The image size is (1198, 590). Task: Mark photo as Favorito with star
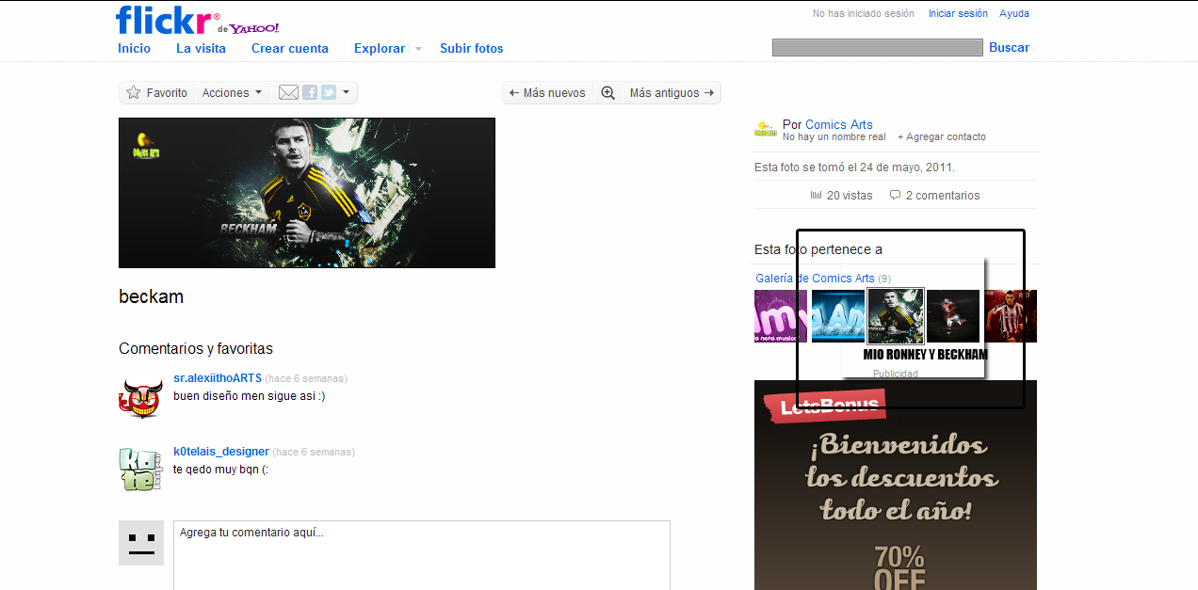134,92
